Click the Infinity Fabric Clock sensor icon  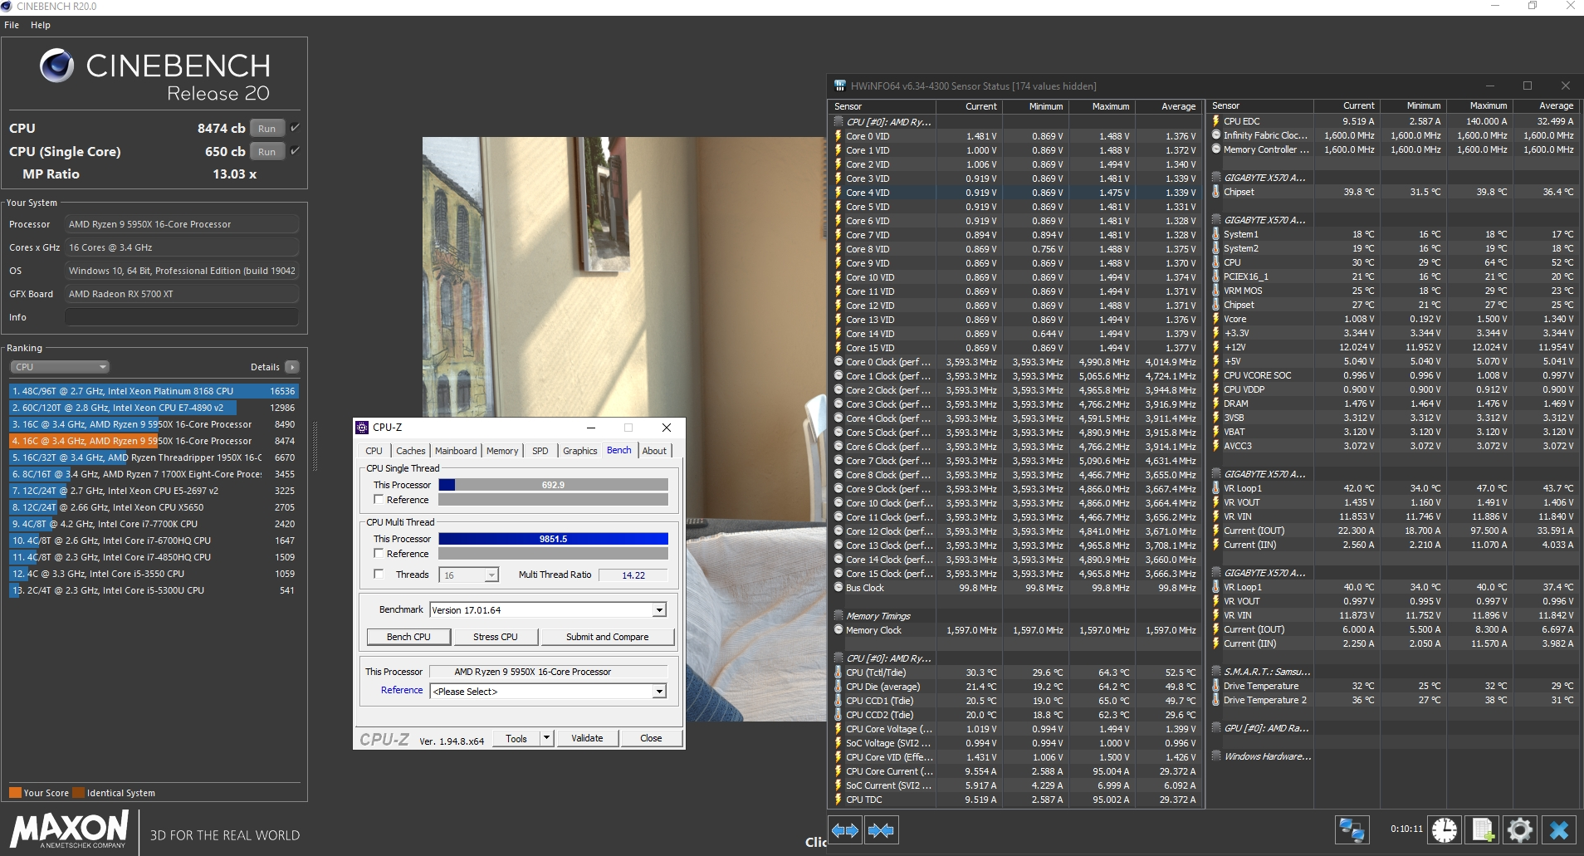click(1216, 135)
